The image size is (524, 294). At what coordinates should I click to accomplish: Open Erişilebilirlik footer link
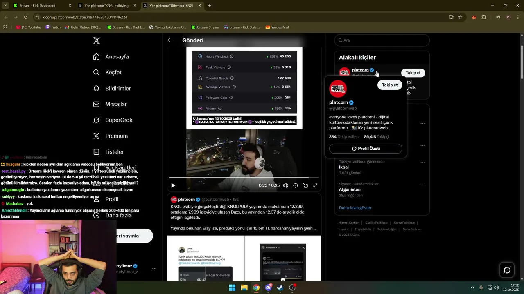pos(363,229)
